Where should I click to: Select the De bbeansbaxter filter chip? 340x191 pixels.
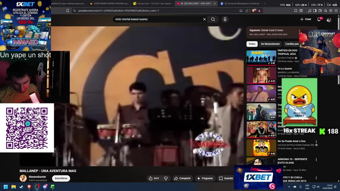click(270, 44)
